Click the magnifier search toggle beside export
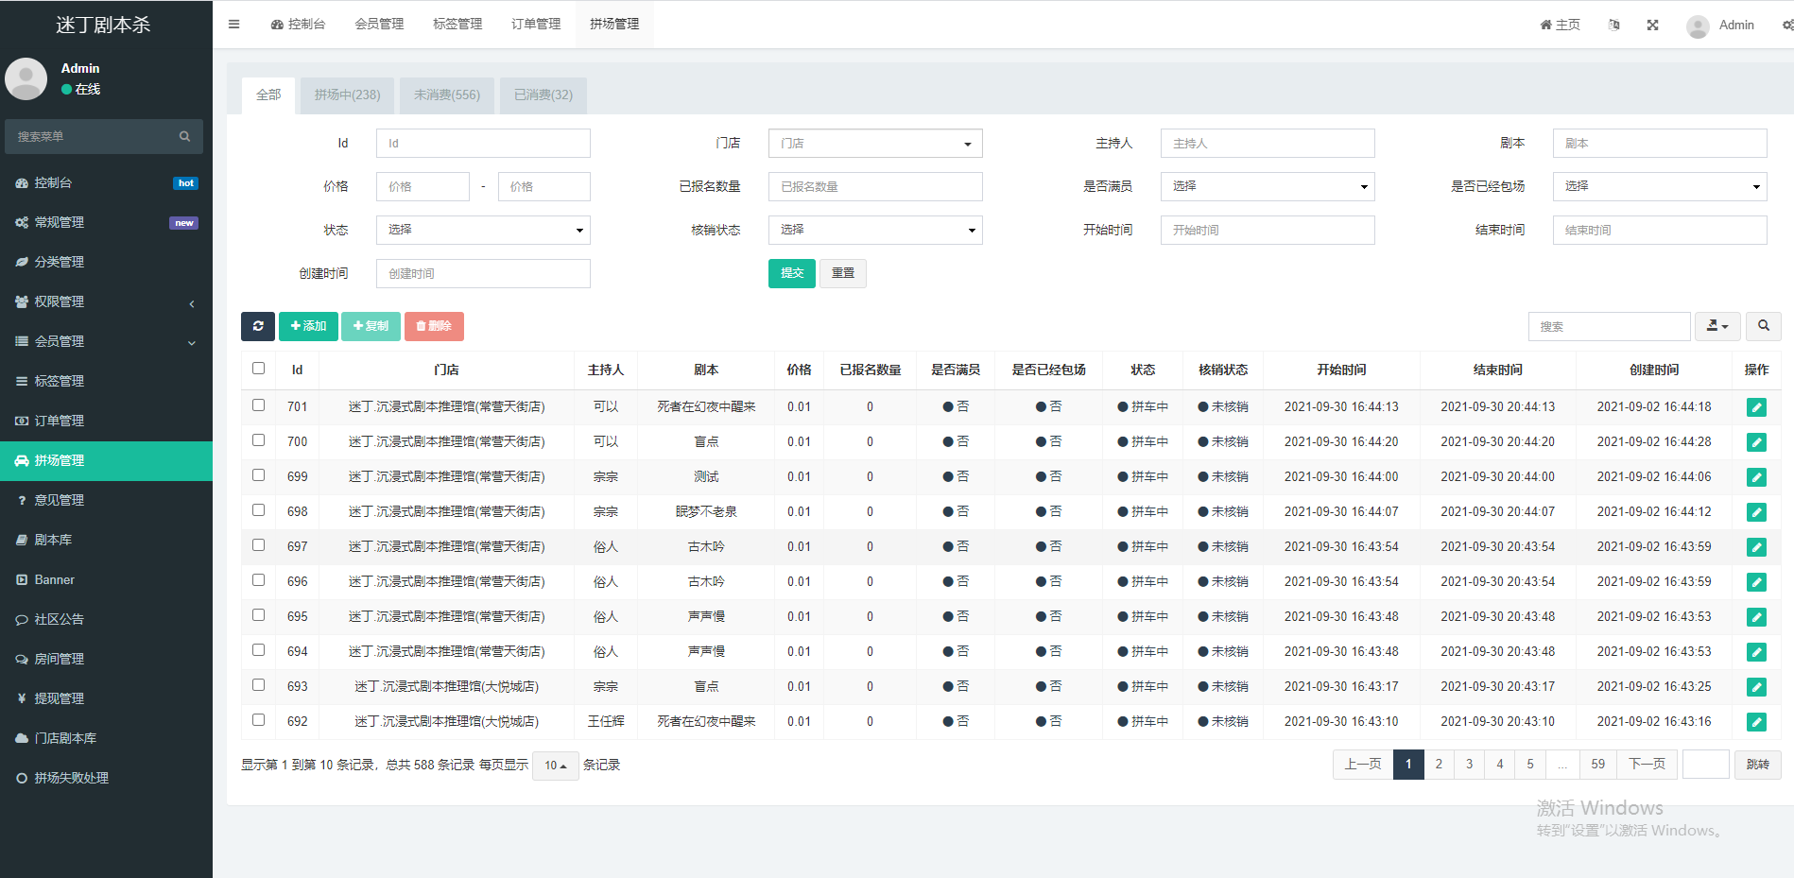The image size is (1794, 878). coord(1763,326)
